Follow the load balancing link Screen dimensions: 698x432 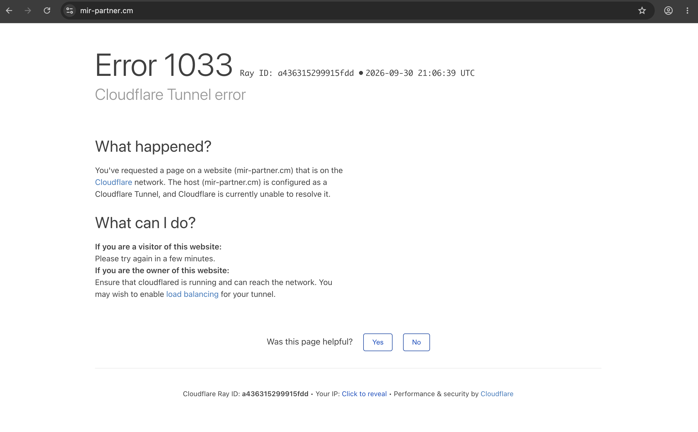[x=192, y=294]
